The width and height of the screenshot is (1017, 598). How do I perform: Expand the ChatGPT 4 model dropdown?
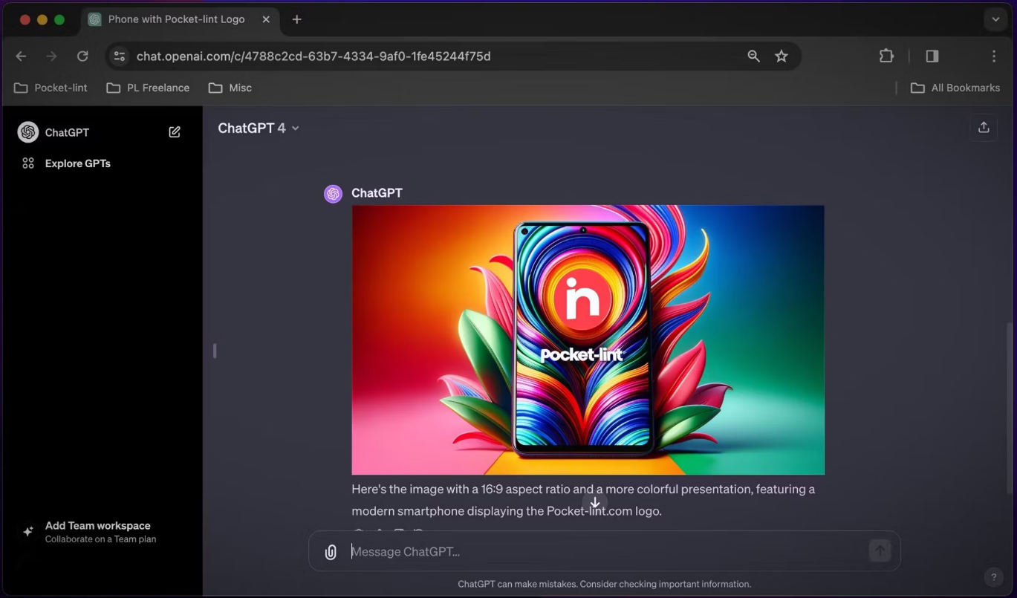pyautogui.click(x=259, y=128)
